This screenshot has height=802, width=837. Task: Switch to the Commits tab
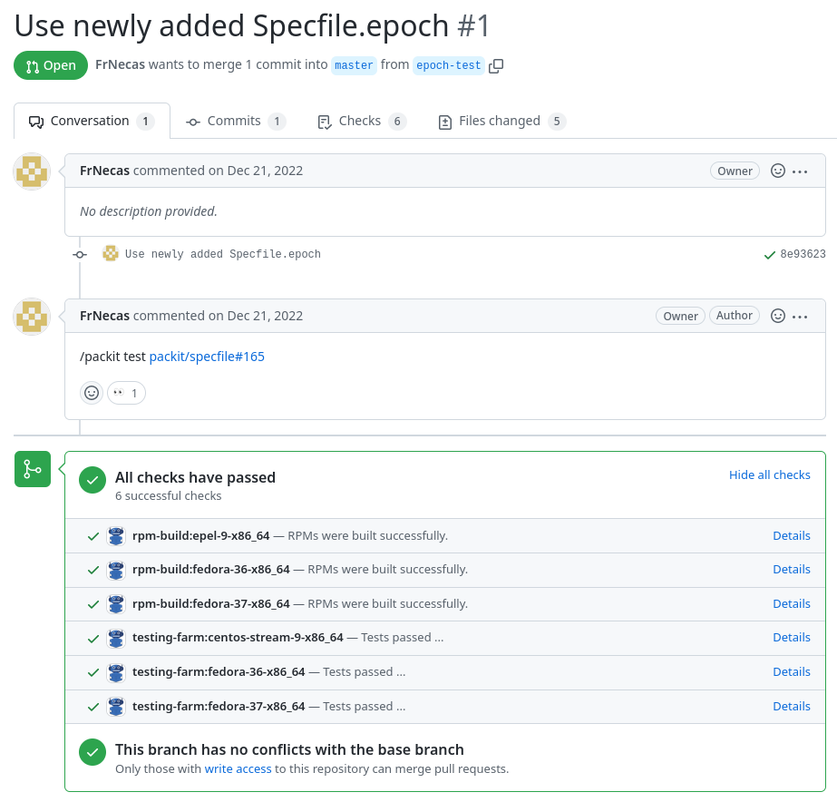[x=235, y=121]
